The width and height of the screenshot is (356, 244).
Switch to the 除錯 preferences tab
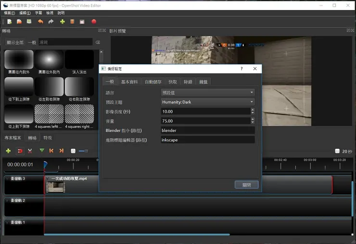coord(188,82)
